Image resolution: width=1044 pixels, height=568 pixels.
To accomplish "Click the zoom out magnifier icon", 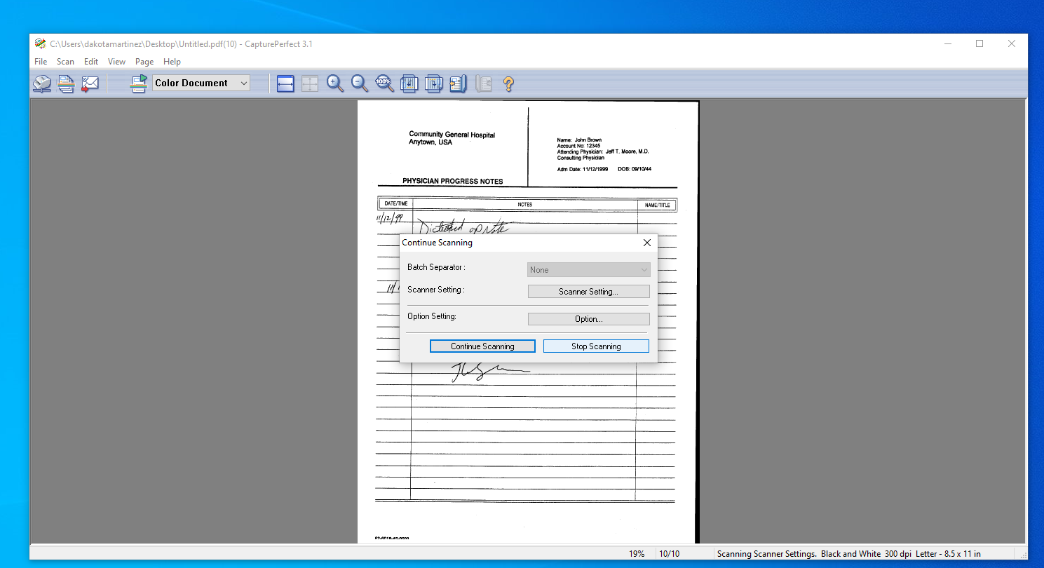I will tap(360, 83).
